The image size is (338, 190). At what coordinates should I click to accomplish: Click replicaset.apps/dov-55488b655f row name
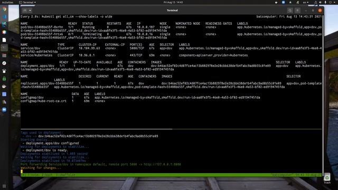[47, 83]
